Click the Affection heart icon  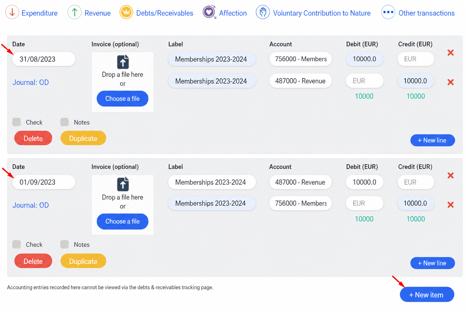[209, 12]
